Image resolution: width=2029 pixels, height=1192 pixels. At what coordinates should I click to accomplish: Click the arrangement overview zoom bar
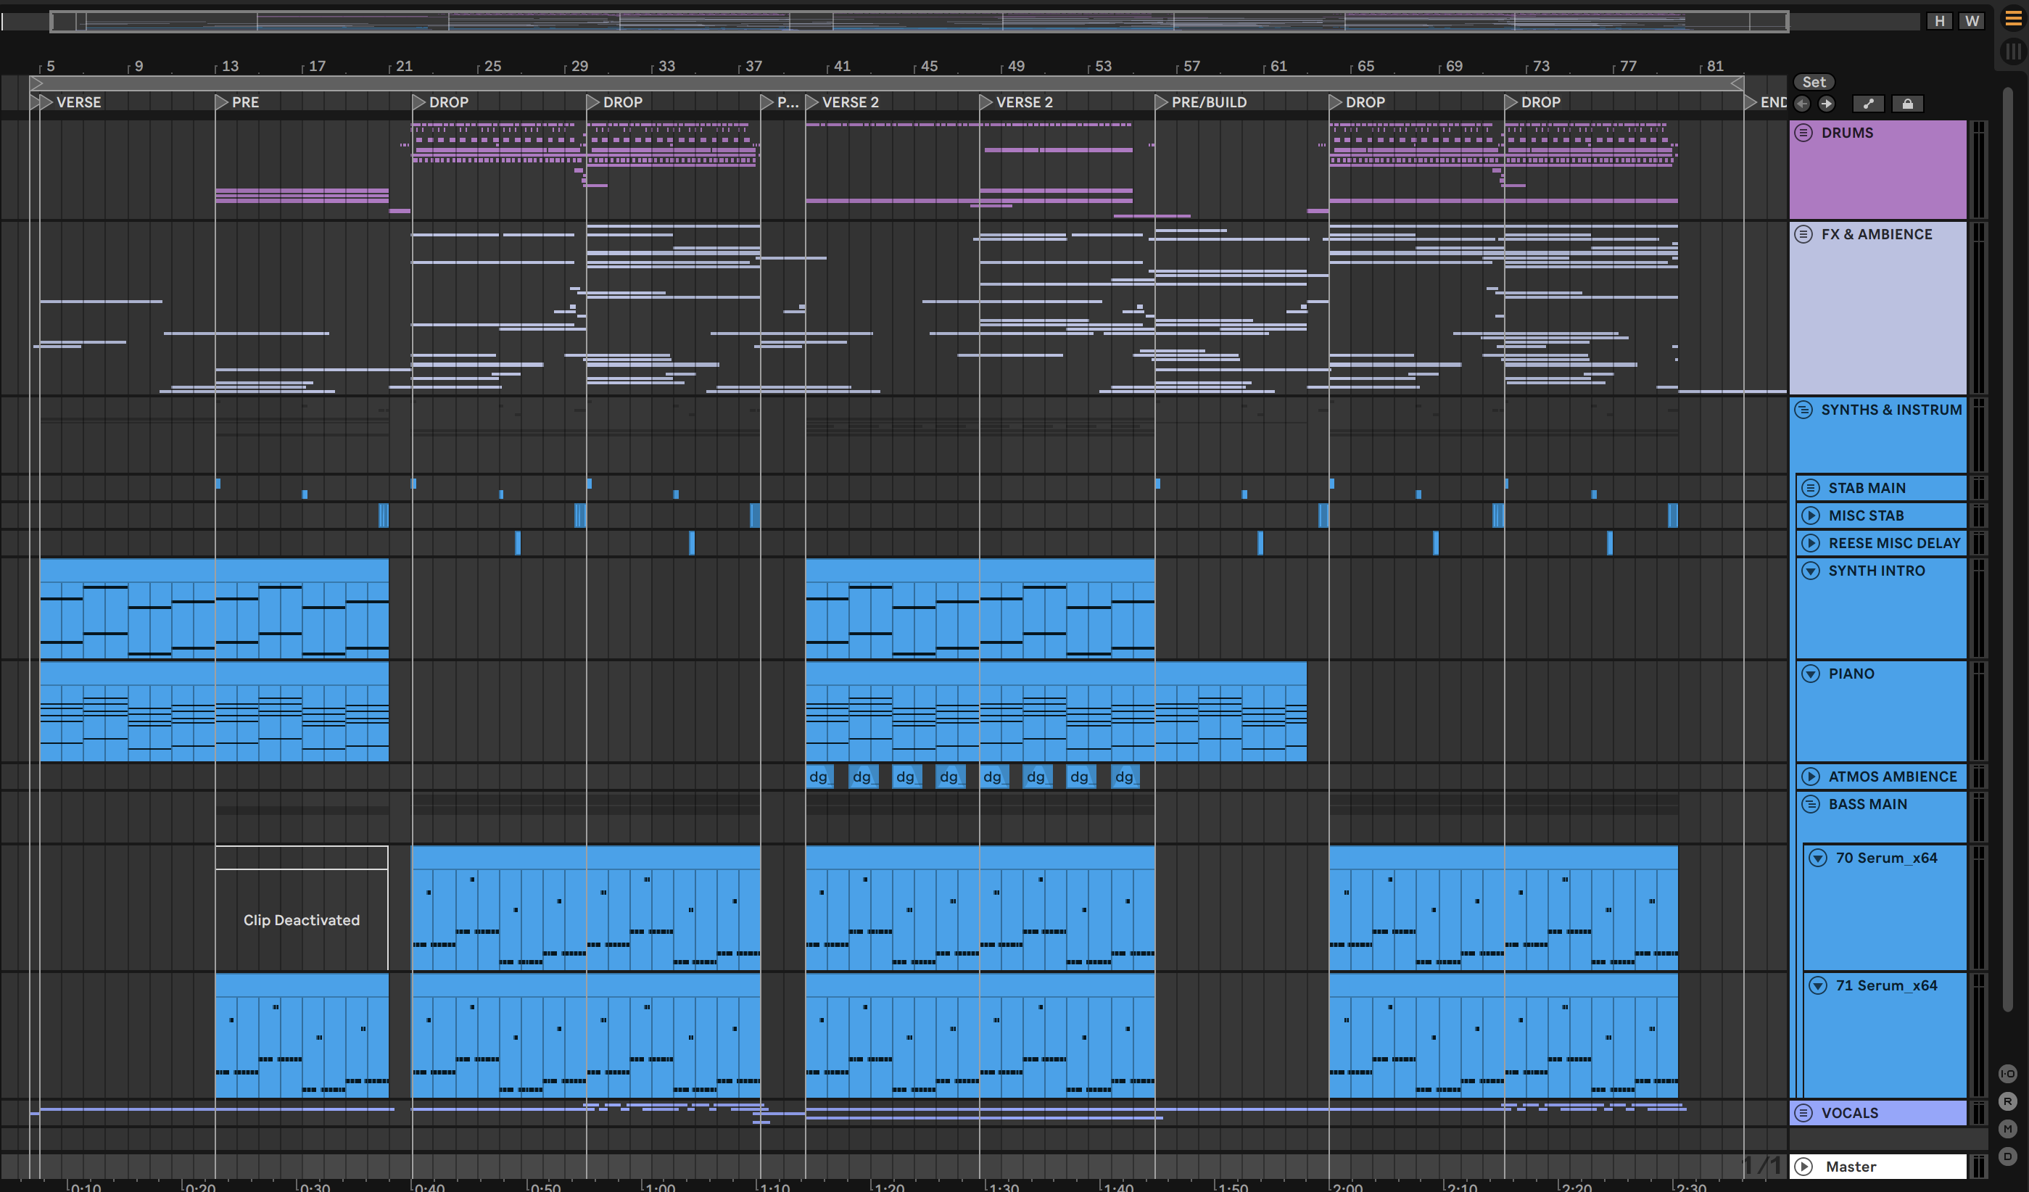pyautogui.click(x=918, y=22)
